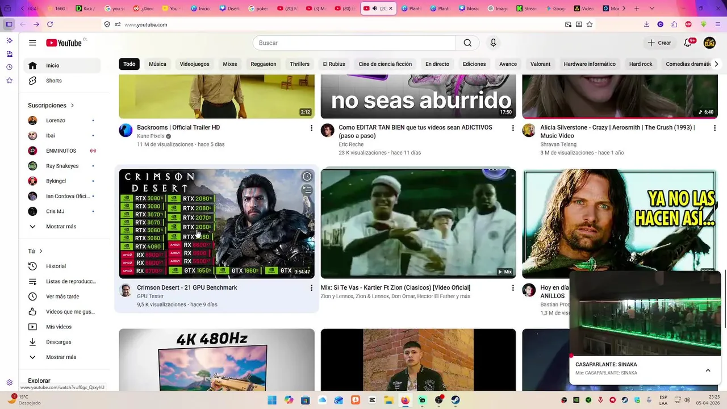Viewport: 727px width, 409px height.
Task: Open File Explorer from the taskbar
Action: pyautogui.click(x=388, y=400)
